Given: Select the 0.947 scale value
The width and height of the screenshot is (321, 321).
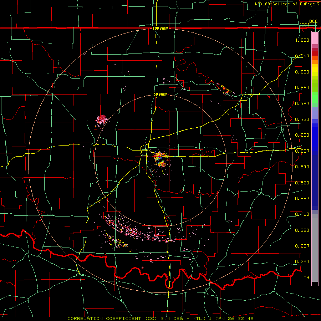Looking at the screenshot, I should (302, 56).
